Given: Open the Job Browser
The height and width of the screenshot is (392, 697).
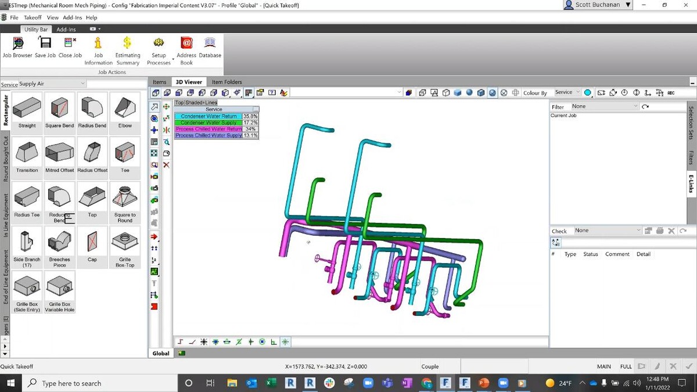Looking at the screenshot, I should click(x=17, y=47).
